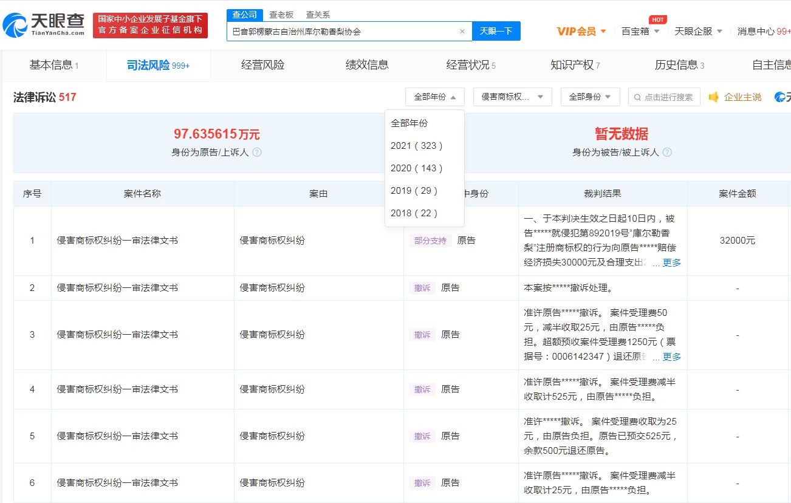Switch to 知识产权 tab
791x503 pixels.
(x=575, y=65)
